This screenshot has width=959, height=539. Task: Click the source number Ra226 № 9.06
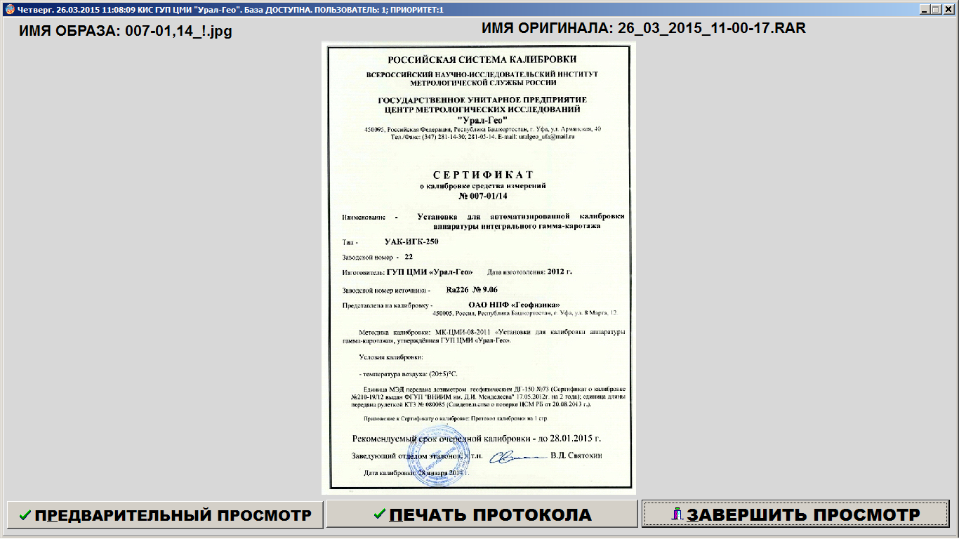(472, 289)
